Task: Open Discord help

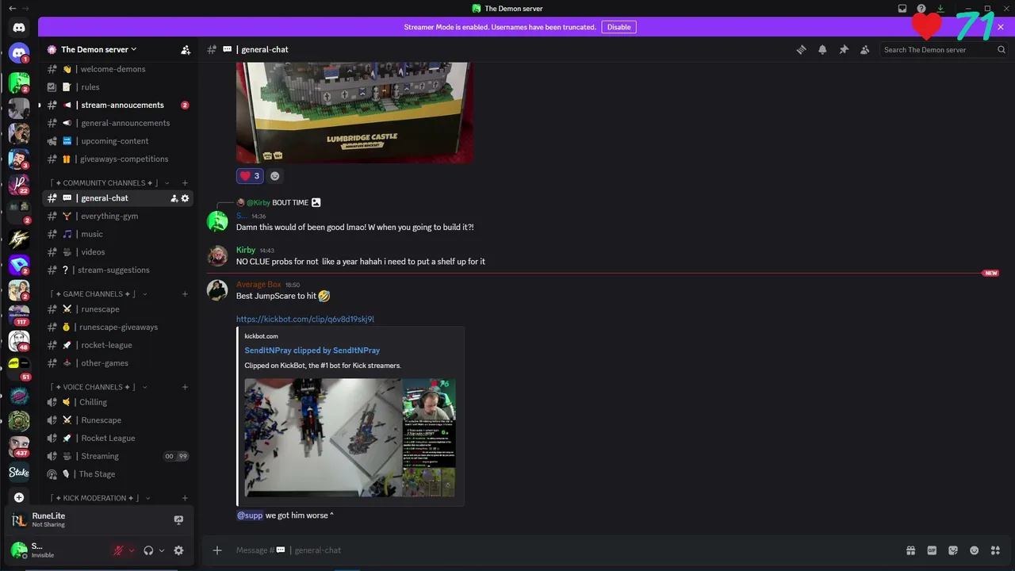Action: pyautogui.click(x=921, y=8)
